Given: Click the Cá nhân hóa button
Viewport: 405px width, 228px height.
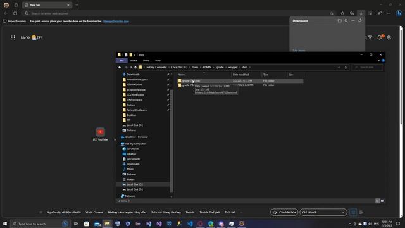Looking at the screenshot, I should click(284, 212).
